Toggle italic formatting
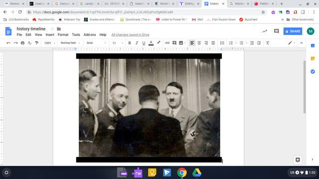This screenshot has width=319, height=179. tap(137, 43)
